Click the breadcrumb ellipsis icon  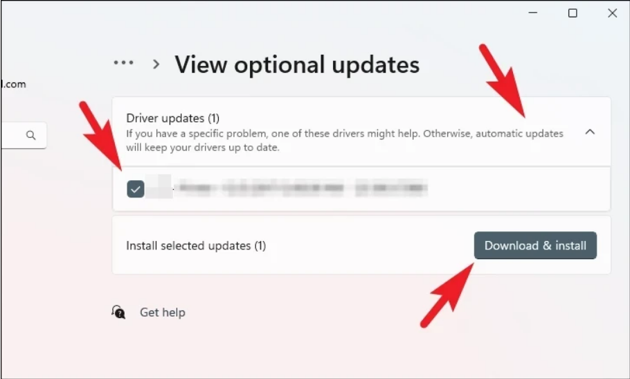[x=123, y=62]
